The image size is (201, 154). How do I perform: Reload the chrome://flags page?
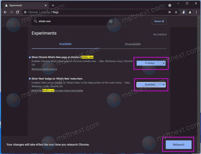pyautogui.click(x=18, y=12)
